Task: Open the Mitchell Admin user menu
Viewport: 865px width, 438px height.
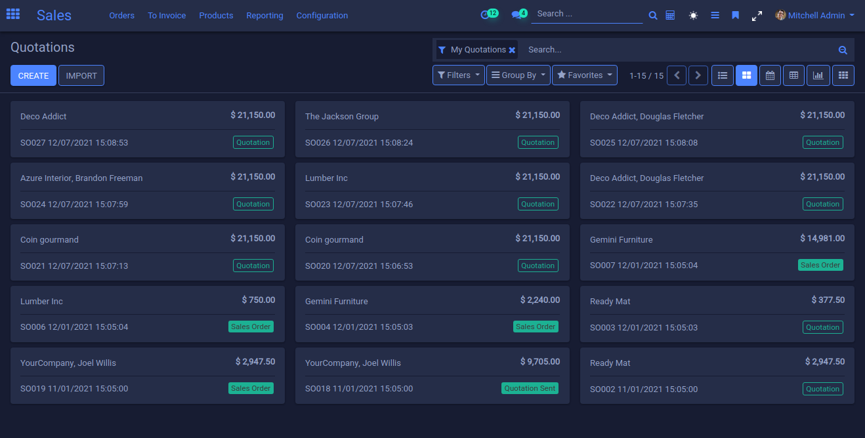Action: tap(814, 15)
